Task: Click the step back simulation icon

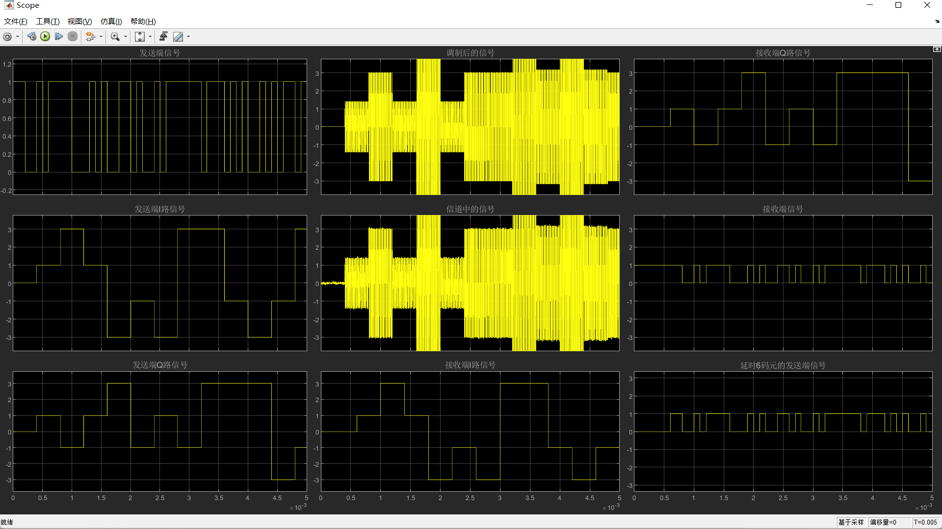Action: point(32,37)
